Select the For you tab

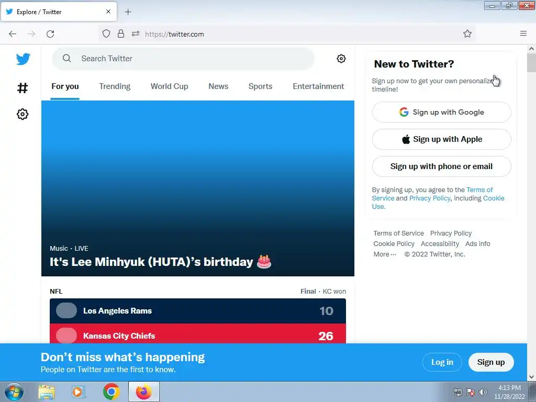65,86
